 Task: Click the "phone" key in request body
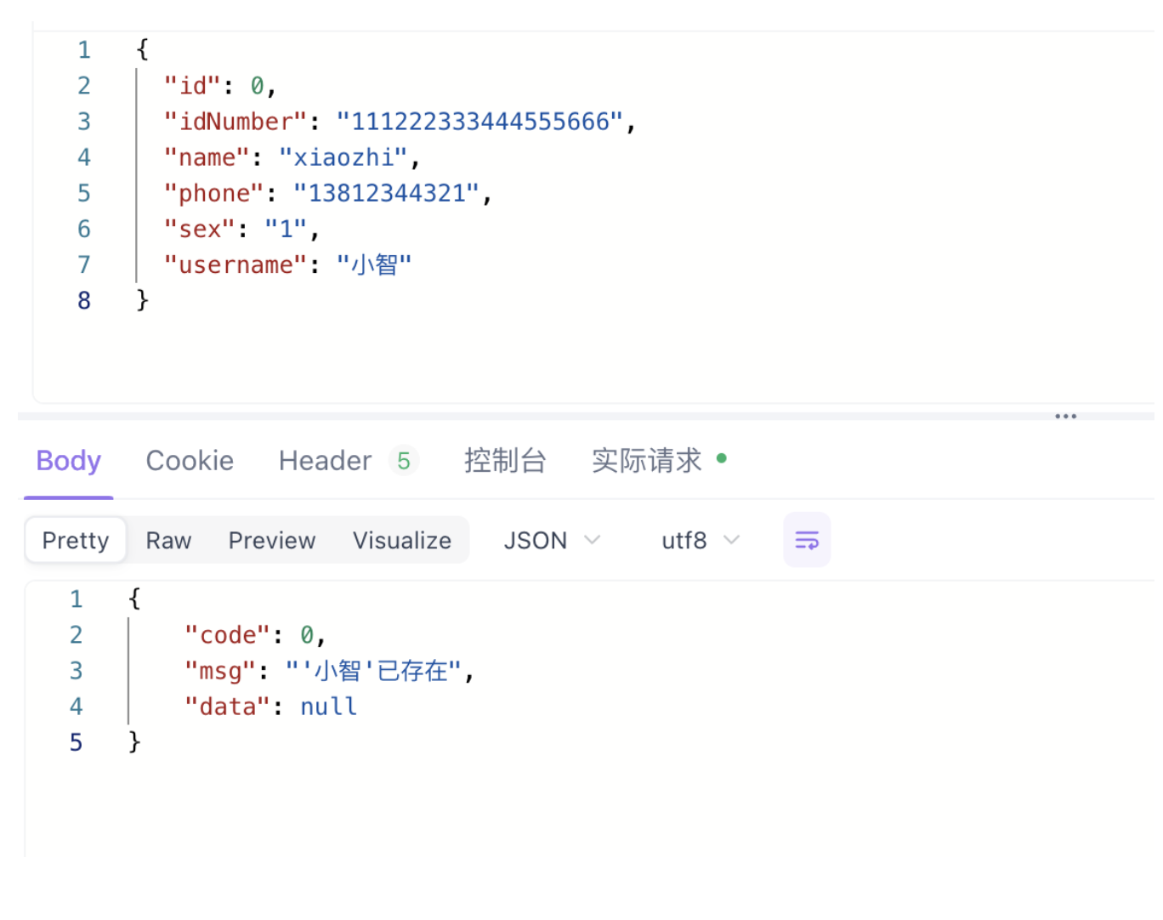click(x=214, y=193)
